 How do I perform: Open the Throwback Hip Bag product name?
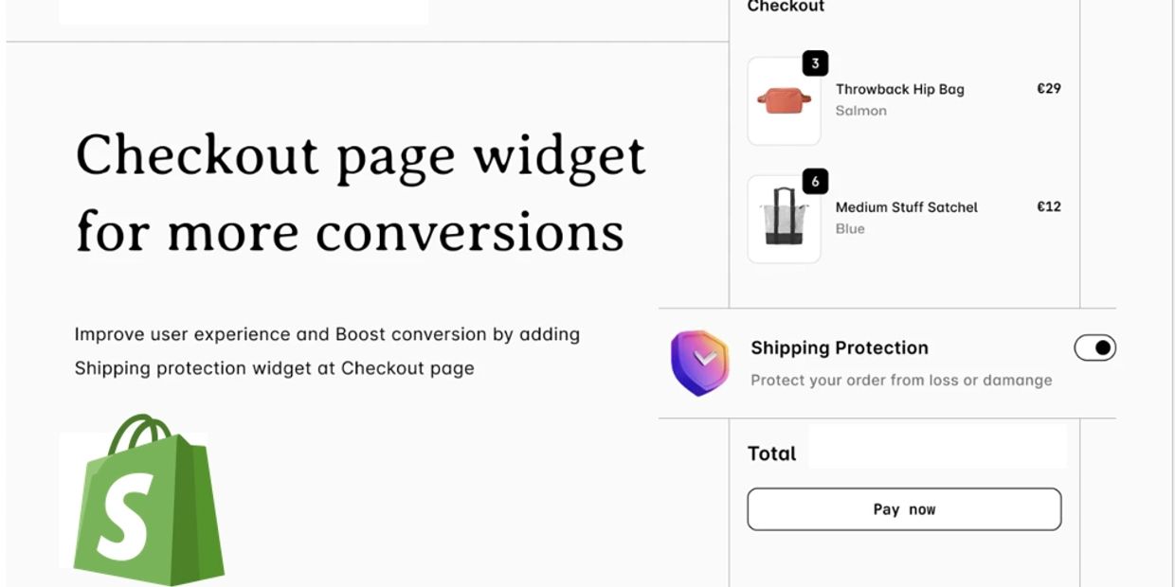point(899,89)
